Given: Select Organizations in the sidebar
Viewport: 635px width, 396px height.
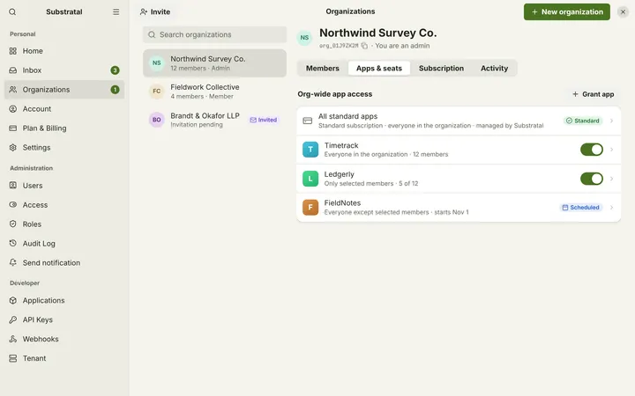Looking at the screenshot, I should tap(64, 90).
